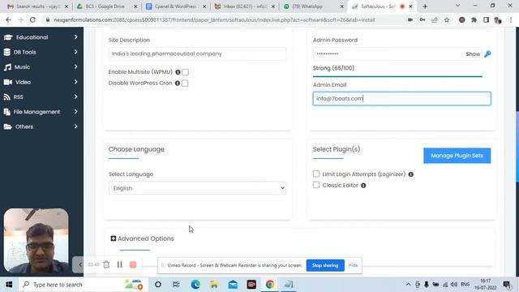Image resolution: width=519 pixels, height=292 pixels.
Task: Open browser extensions puzzle icon
Action: [x=474, y=19]
